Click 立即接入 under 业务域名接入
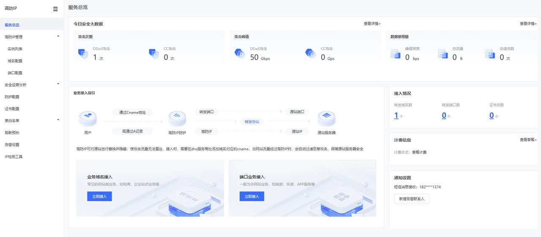 coord(99,196)
